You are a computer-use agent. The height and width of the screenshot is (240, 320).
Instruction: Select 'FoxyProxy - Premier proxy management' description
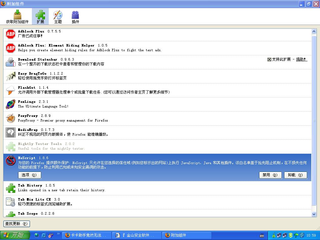[x=63, y=120]
